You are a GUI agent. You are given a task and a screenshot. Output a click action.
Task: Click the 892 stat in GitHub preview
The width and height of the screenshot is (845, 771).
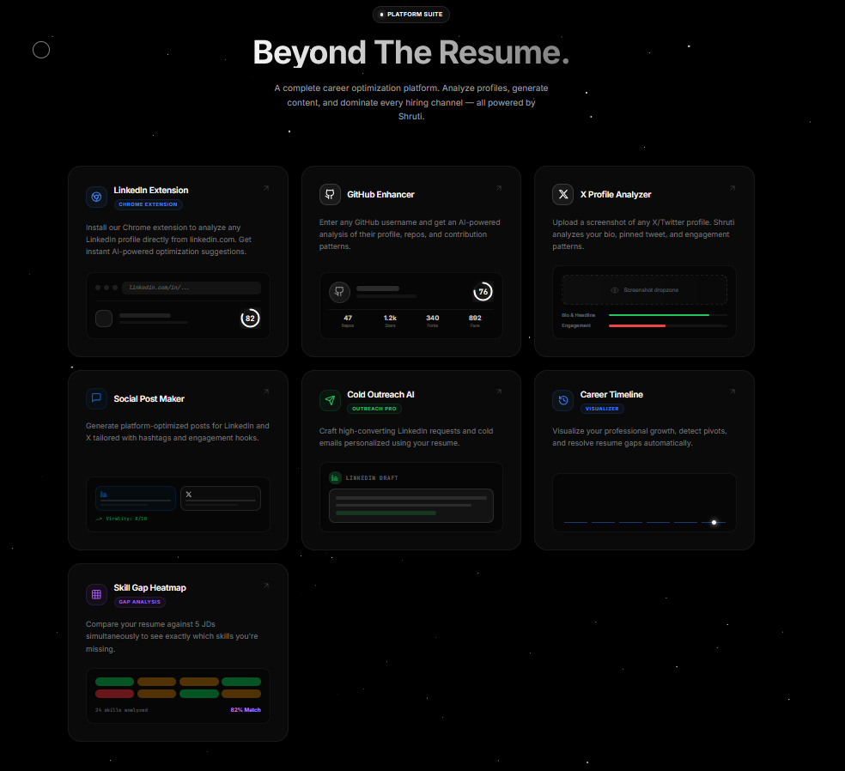(475, 321)
